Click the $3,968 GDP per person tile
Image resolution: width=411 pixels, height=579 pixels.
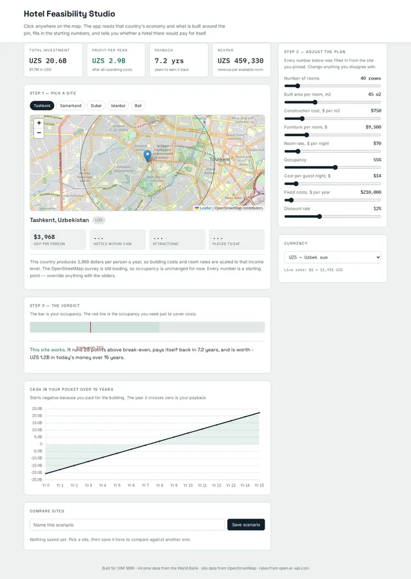coord(58,239)
